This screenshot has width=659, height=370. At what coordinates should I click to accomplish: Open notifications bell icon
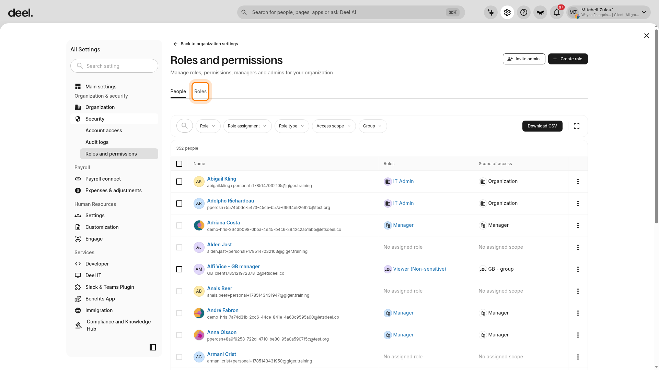(x=557, y=12)
